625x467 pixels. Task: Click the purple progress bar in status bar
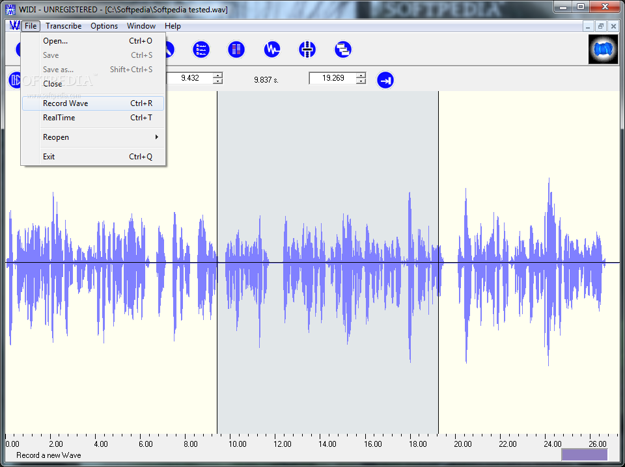585,455
